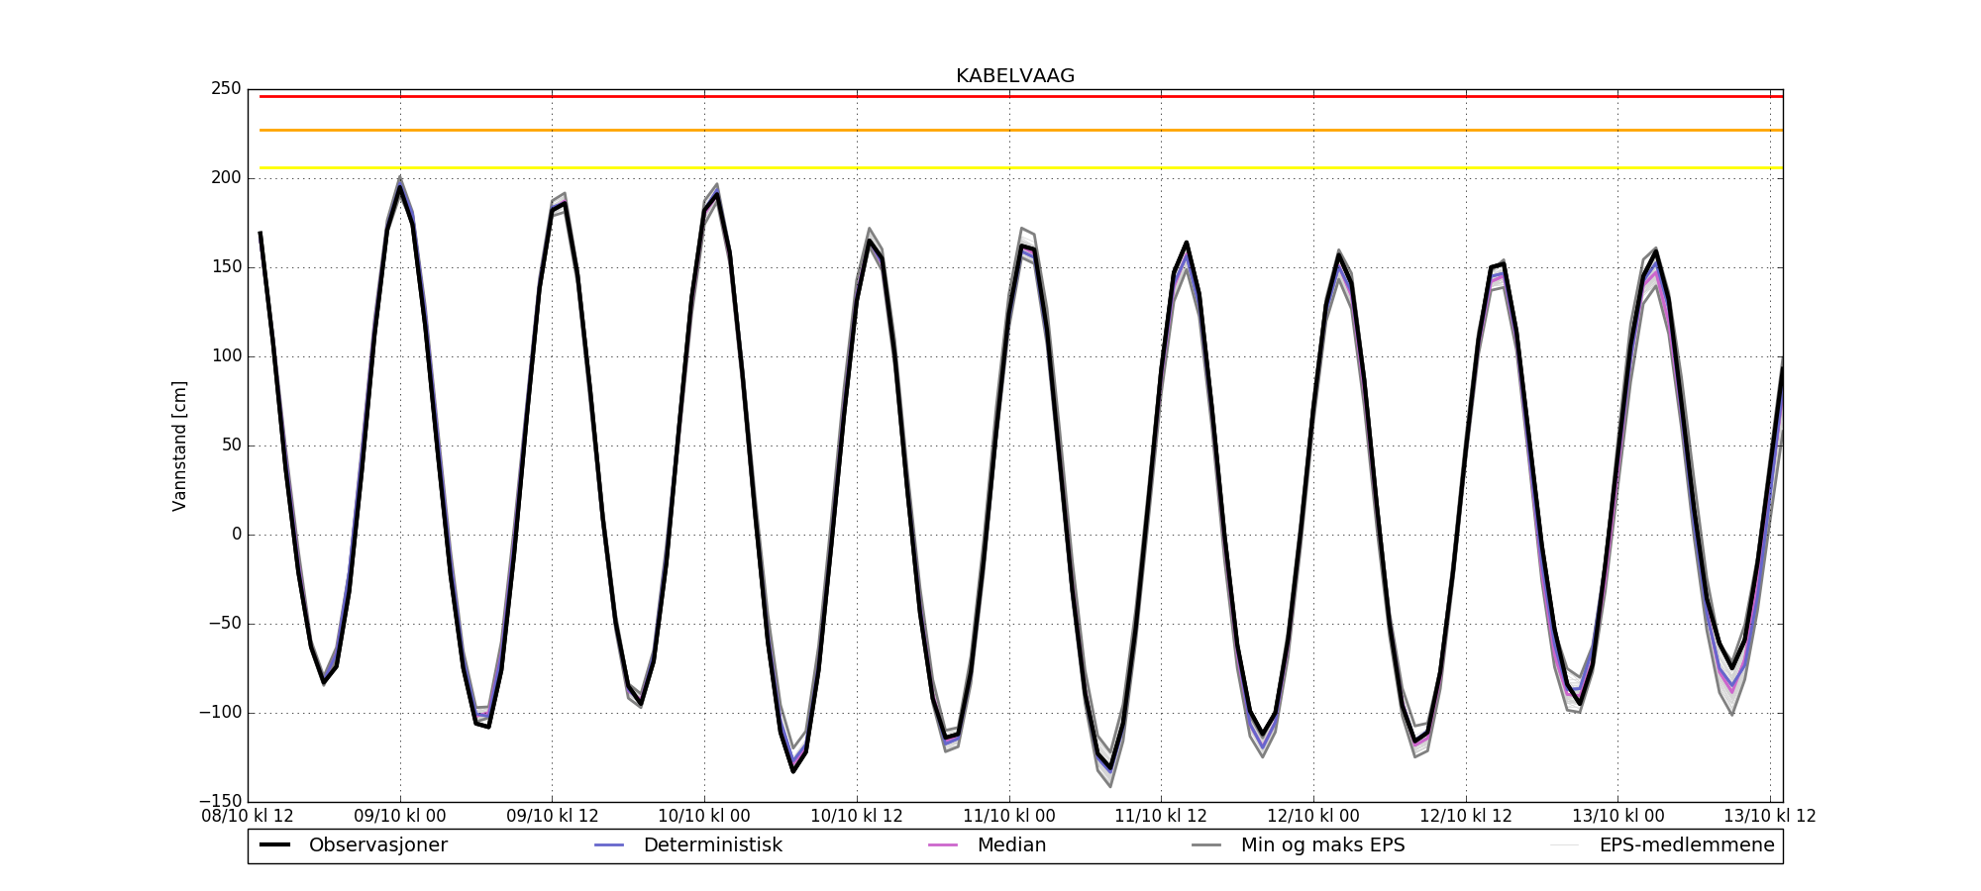This screenshot has height=891, width=1981.
Task: Click the light EPS-medlemmene legend line
Action: tap(1565, 844)
